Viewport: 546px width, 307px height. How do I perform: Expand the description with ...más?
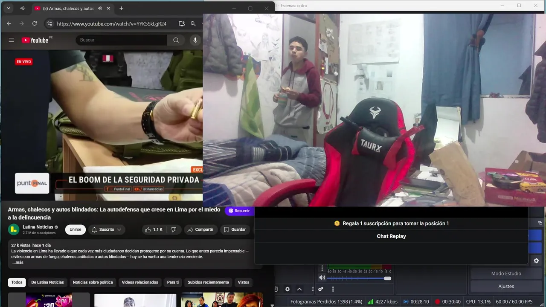(x=17, y=262)
